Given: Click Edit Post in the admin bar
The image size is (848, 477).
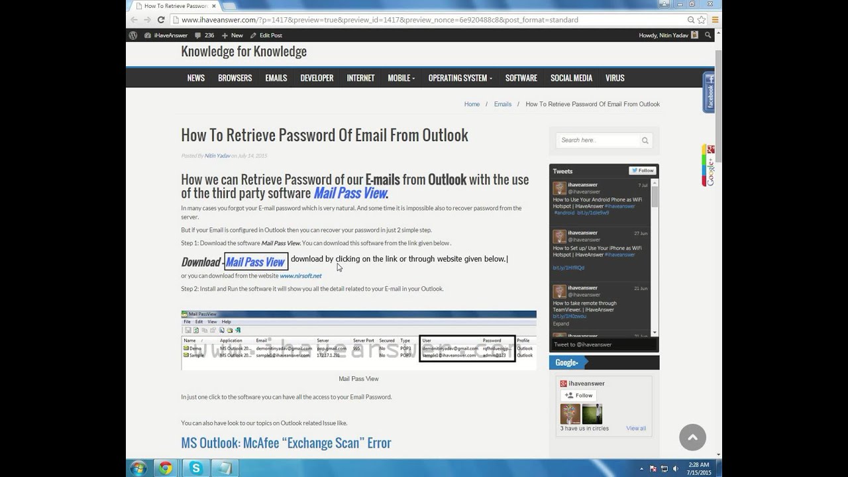Looking at the screenshot, I should (x=266, y=35).
